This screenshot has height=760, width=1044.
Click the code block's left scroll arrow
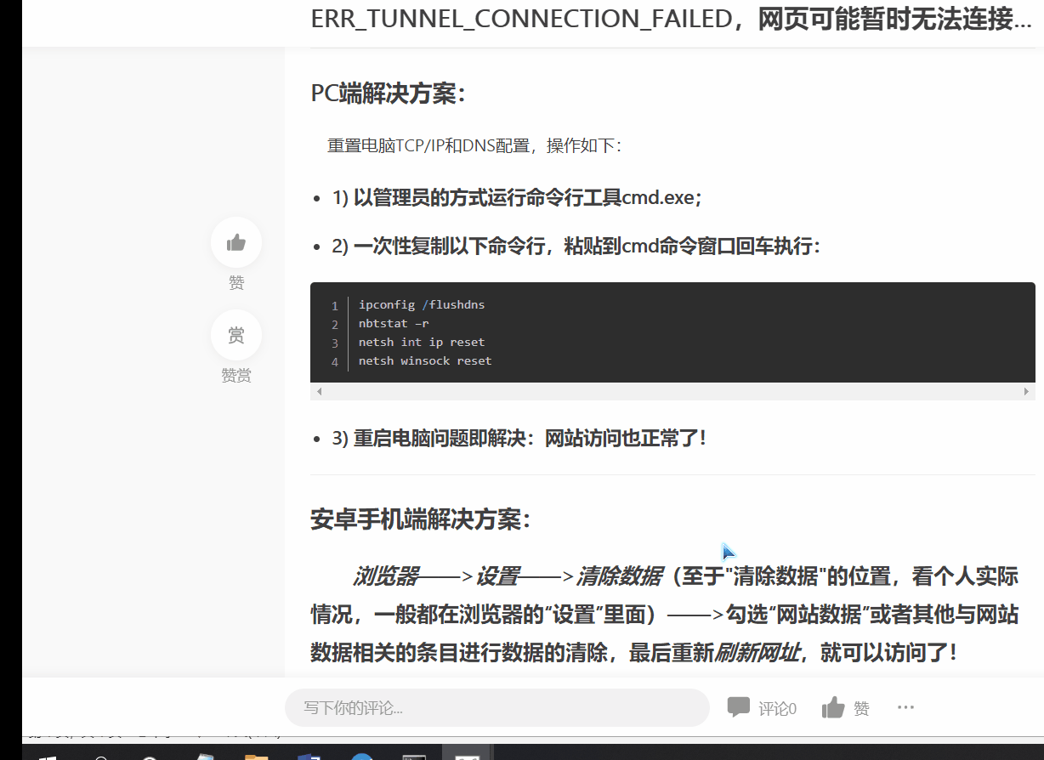319,391
